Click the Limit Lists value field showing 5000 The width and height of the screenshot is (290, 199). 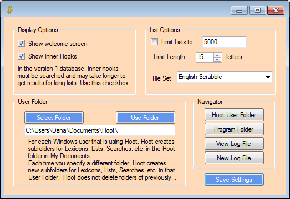click(x=225, y=42)
